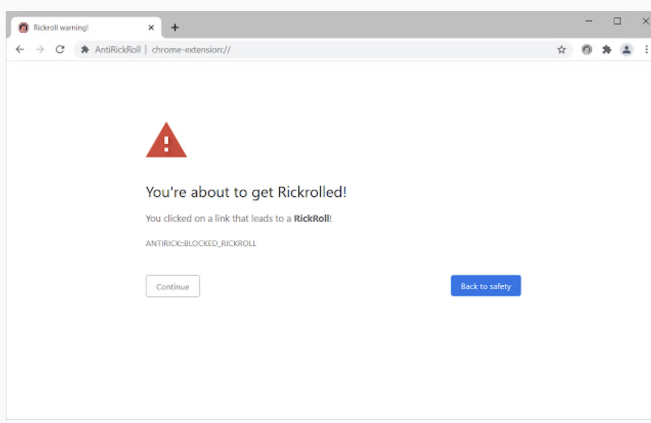Open a new tab with the plus button
Screen dimensions: 651x423
[175, 28]
